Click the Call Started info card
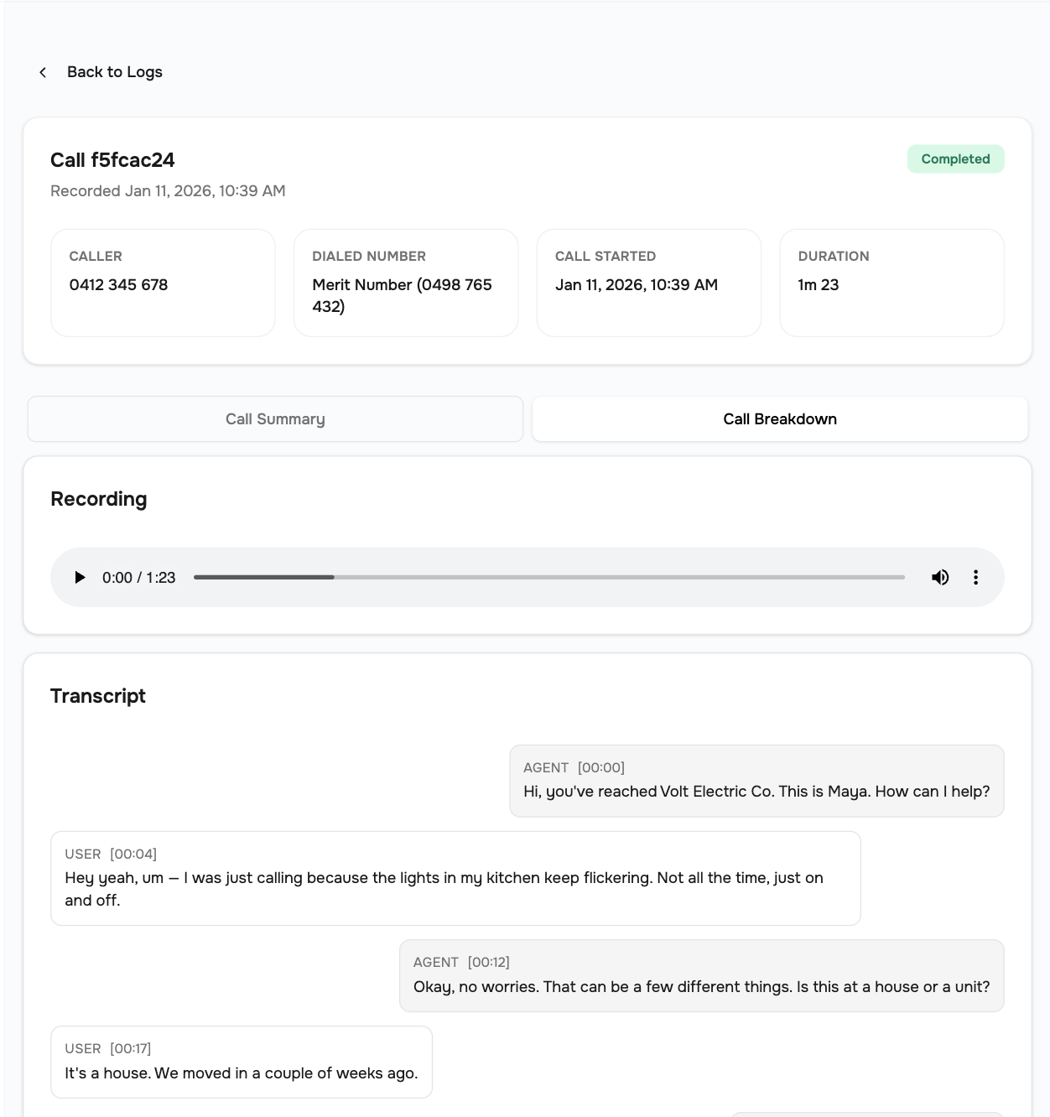Screen dimensions: 1050x1117 coord(648,283)
